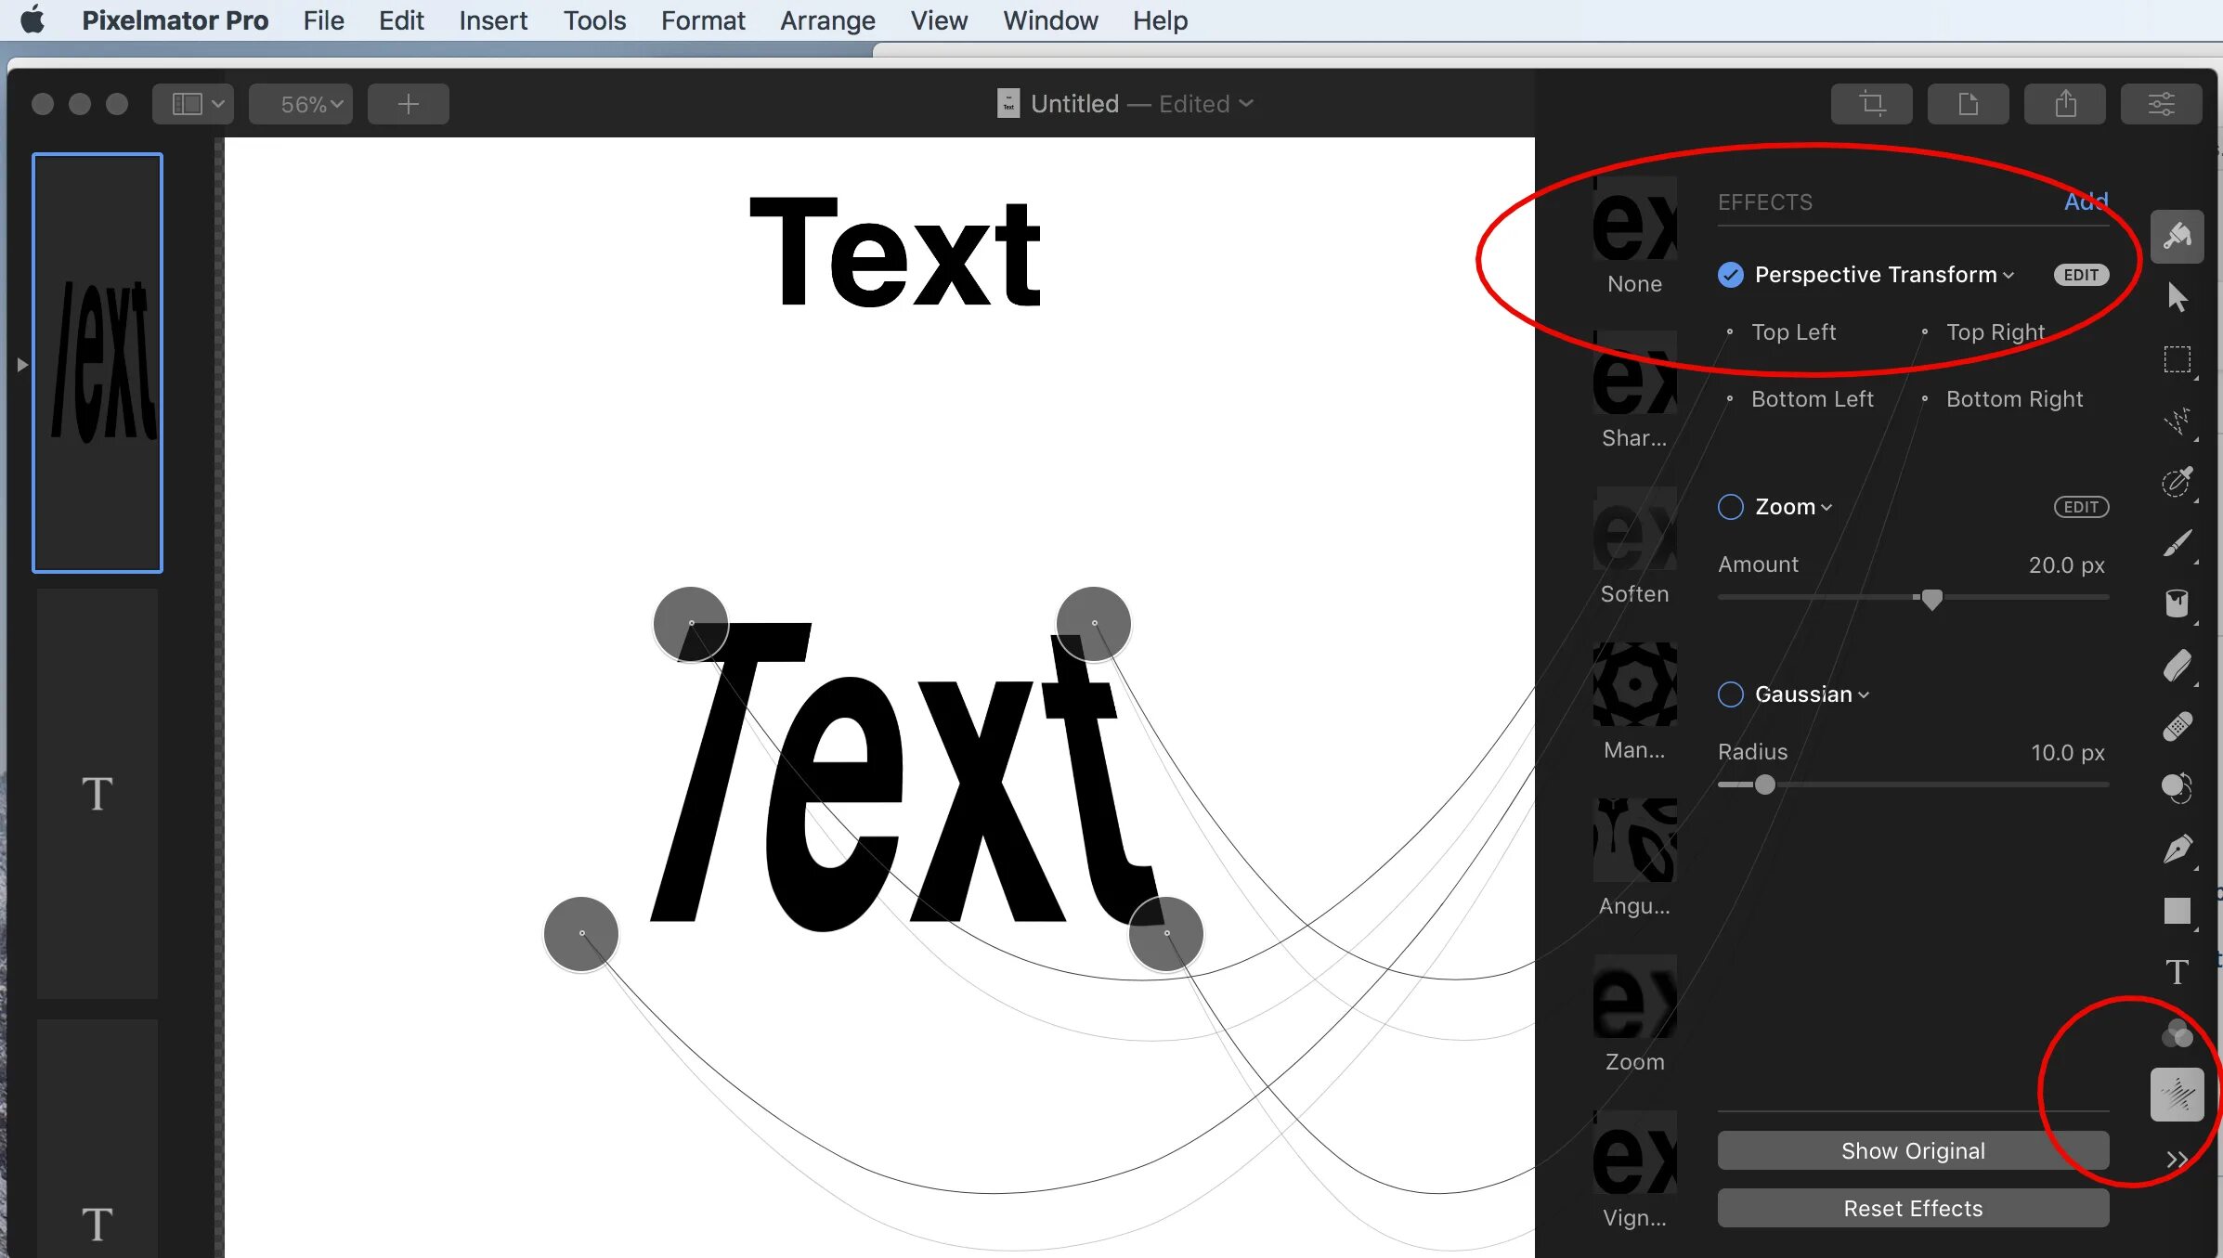Open the Untitled document title dropdown
This screenshot has height=1258, width=2223.
[x=1245, y=104]
